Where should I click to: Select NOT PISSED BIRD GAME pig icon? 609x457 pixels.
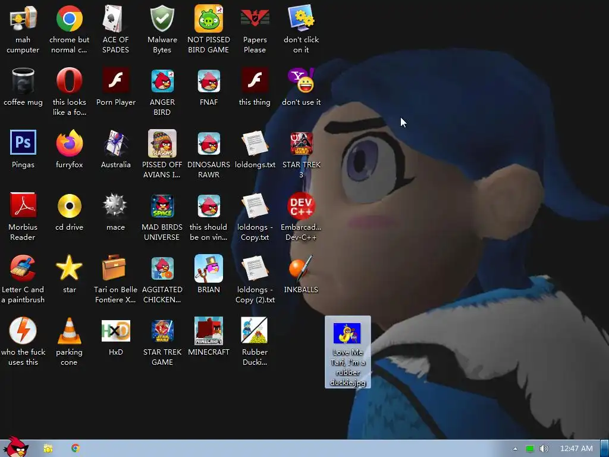pyautogui.click(x=209, y=18)
